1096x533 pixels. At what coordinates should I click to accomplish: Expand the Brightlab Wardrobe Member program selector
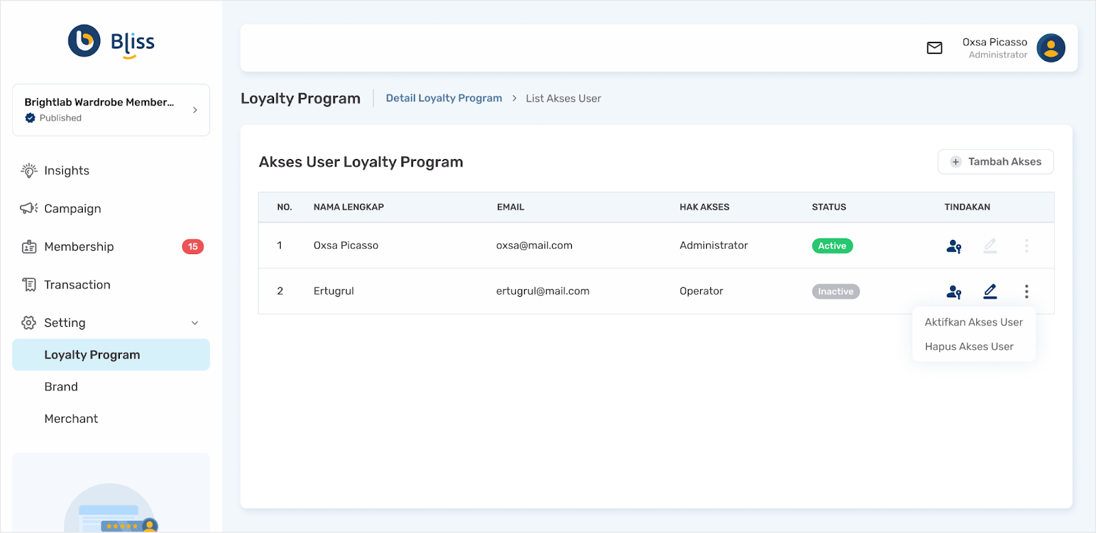point(111,110)
